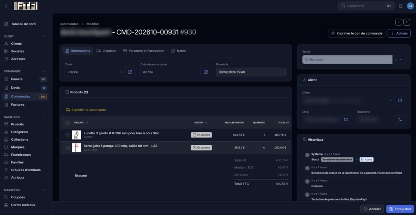Click the Enregistrer button

(x=400, y=209)
